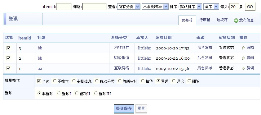Open the aa title link
Viewport: 261px width, 115px height.
40,68
